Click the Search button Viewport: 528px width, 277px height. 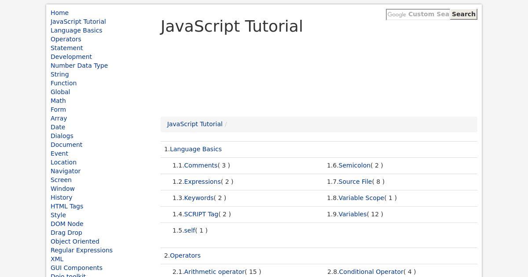pos(463,14)
